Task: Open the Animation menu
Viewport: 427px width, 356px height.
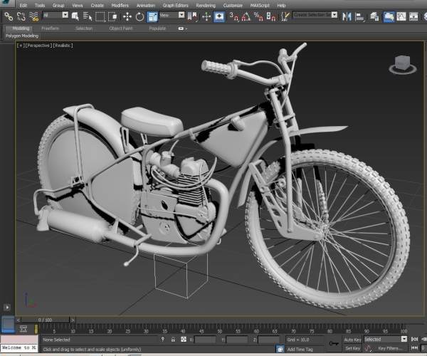Action: pos(146,5)
